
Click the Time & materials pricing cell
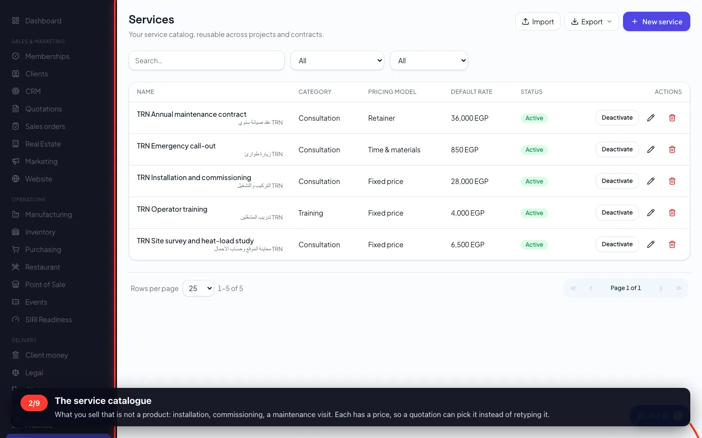pos(394,150)
